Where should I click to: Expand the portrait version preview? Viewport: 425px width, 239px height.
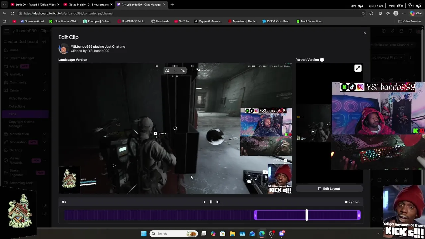click(x=358, y=68)
